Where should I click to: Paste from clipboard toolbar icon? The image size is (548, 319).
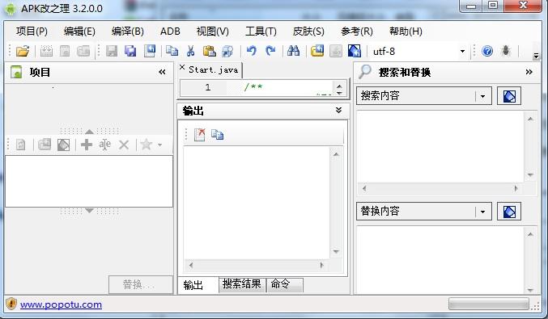point(209,51)
